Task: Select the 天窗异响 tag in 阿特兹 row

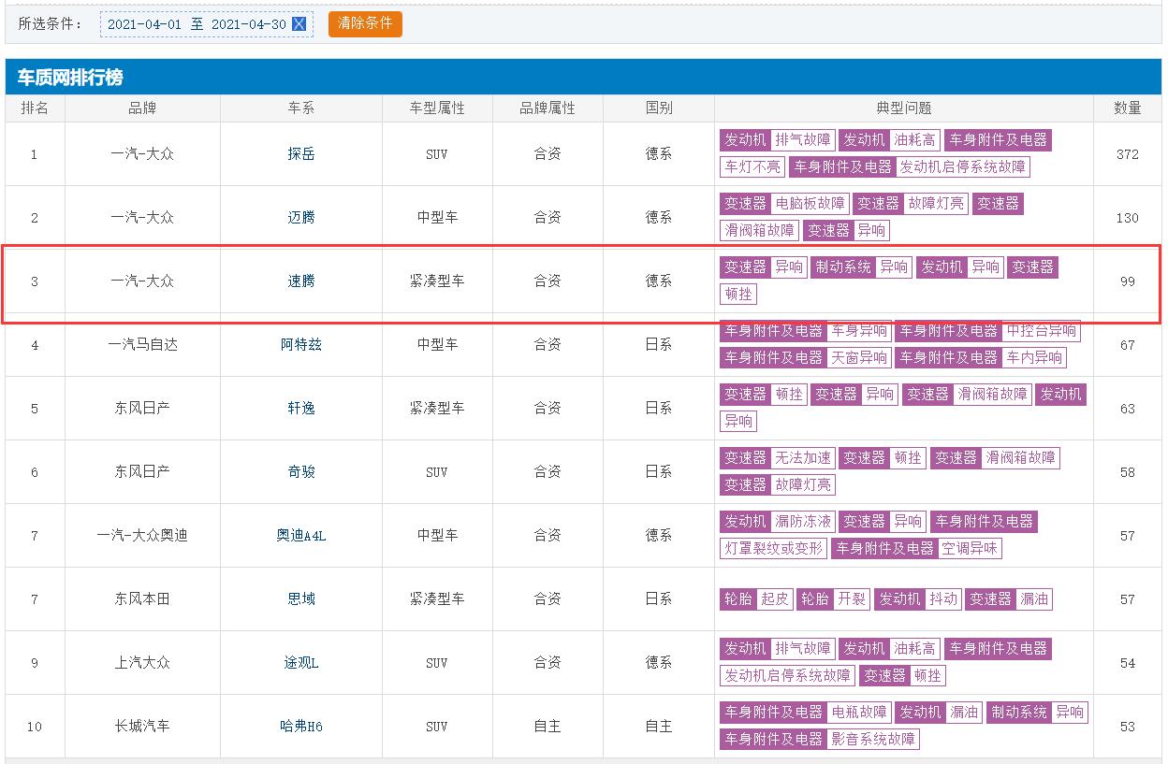Action: 859,358
